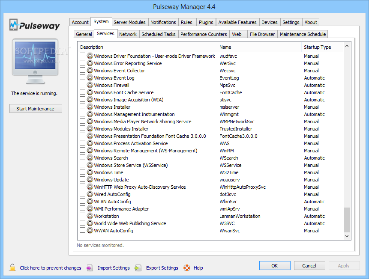Tick the Windows Management Instrumentation checkbox
This screenshot has width=369, height=279.
click(x=82, y=114)
